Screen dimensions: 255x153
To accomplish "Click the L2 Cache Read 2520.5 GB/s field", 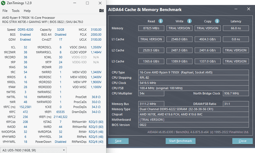I will (151, 50).
